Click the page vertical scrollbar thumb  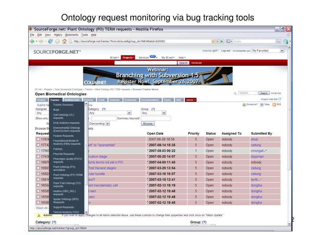click(289, 110)
